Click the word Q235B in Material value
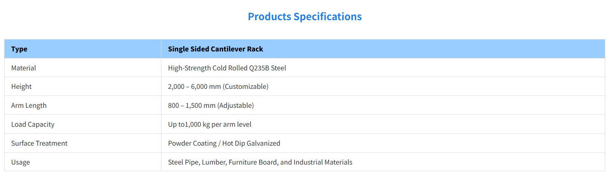This screenshot has width=609, height=179. point(259,68)
